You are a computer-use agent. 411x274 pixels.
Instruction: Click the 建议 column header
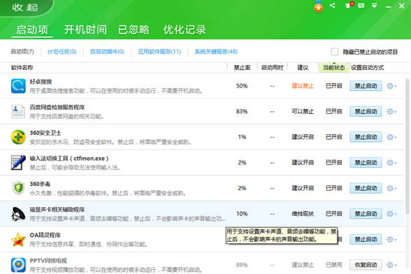[303, 68]
